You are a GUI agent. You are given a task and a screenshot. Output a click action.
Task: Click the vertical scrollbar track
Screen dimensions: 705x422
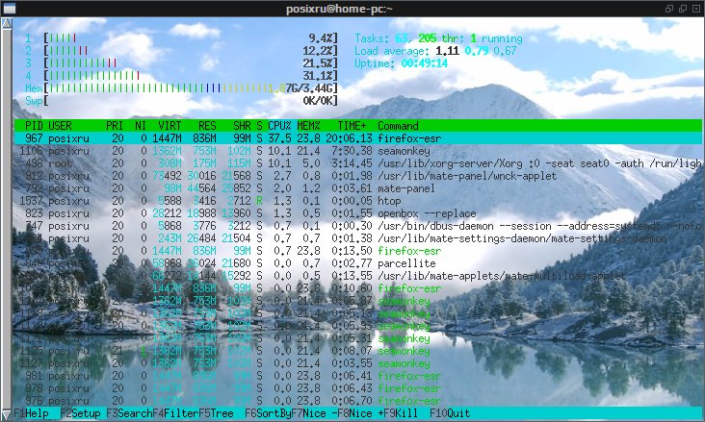pyautogui.click(x=7, y=218)
